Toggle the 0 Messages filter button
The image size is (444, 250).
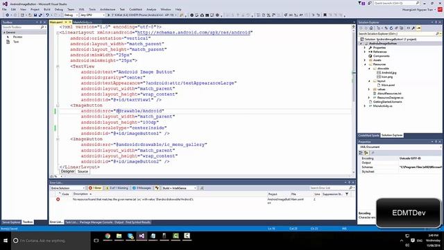pos(142,188)
